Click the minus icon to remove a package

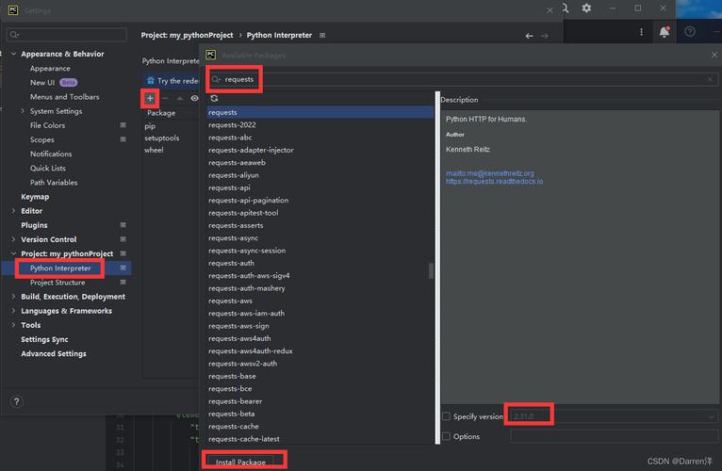(165, 98)
